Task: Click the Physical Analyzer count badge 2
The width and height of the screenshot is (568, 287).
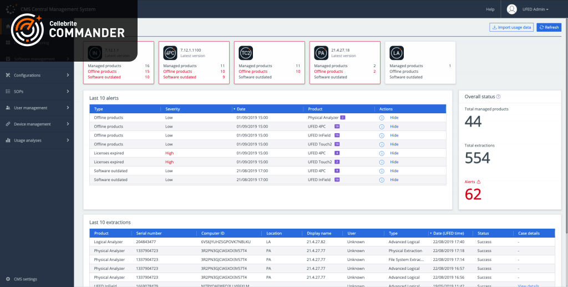Action: coord(342,118)
